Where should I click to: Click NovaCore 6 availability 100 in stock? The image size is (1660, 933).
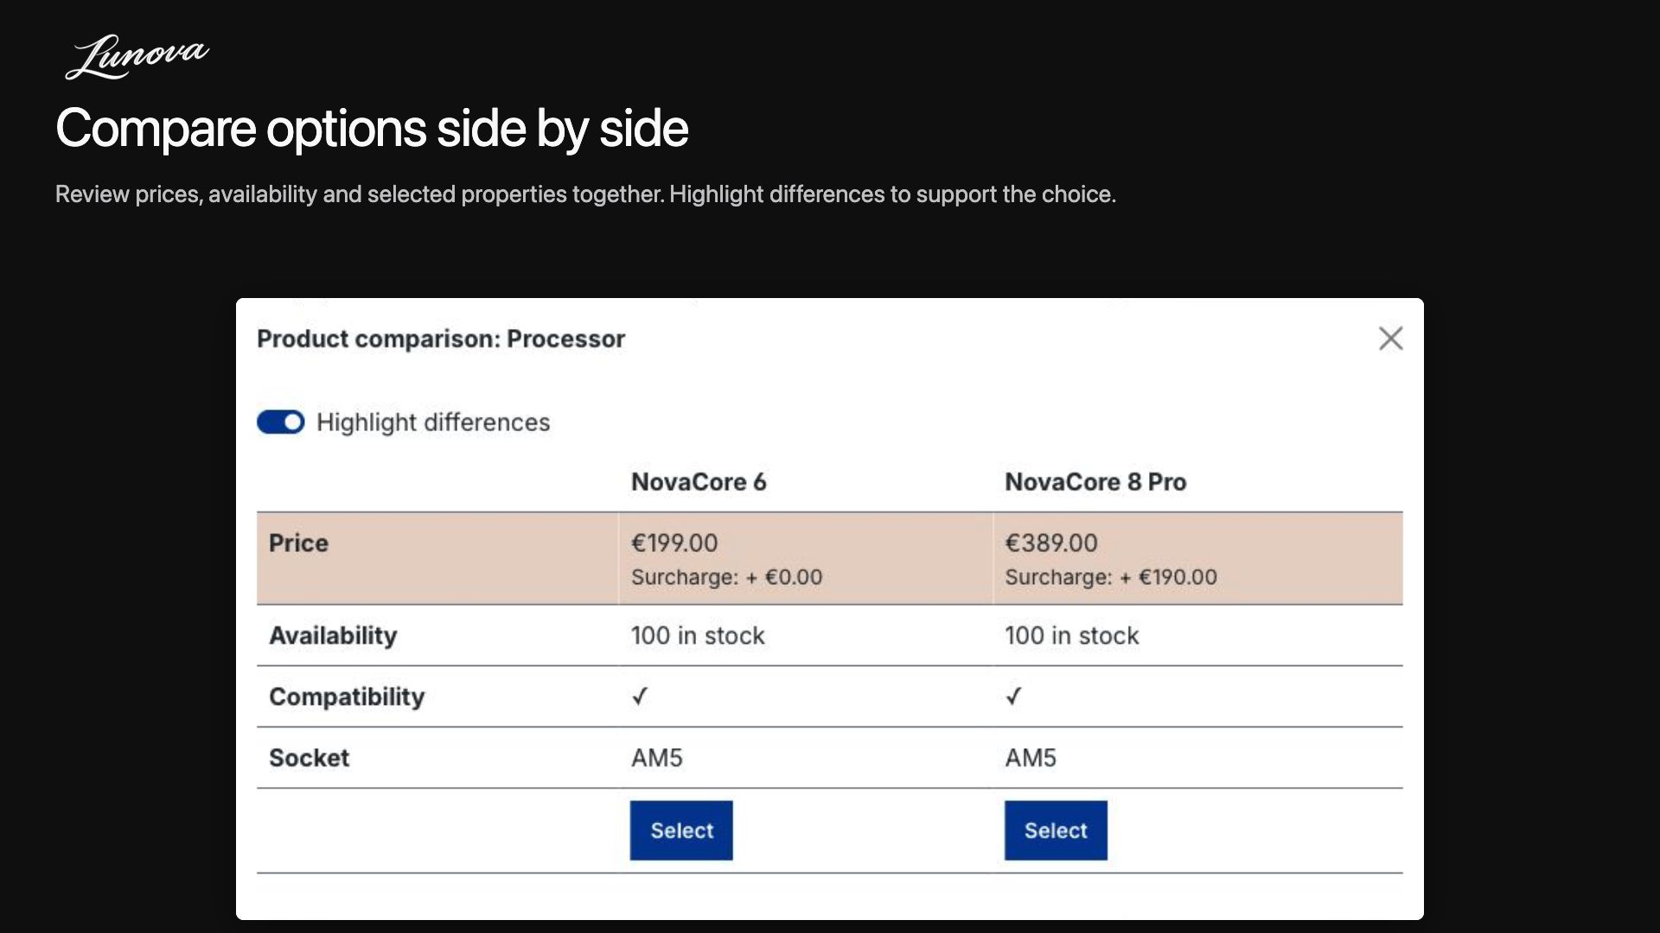(x=698, y=636)
